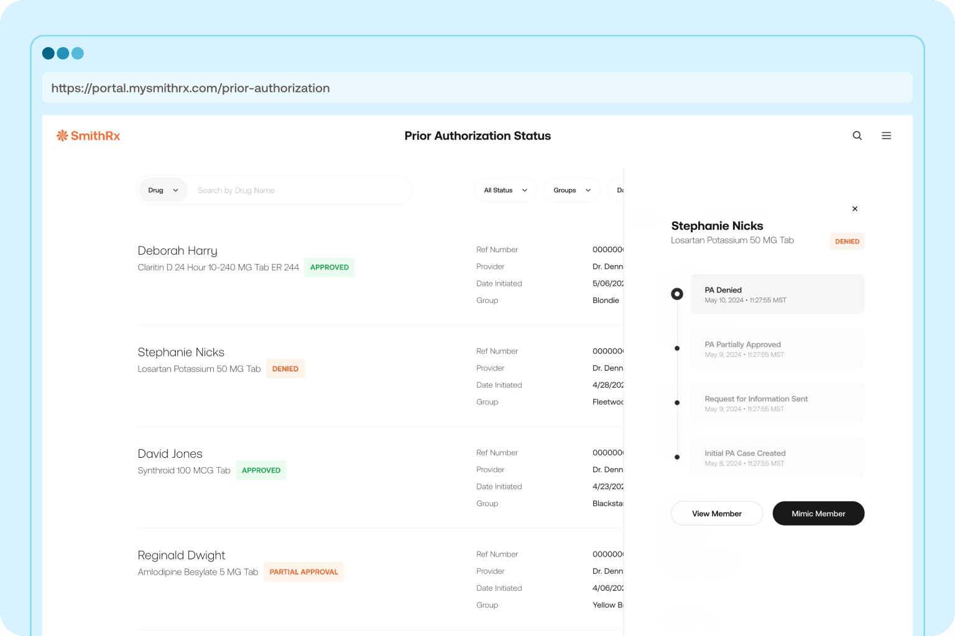Click the PARTIAL APPROVAL badge
This screenshot has width=955, height=636.
304,572
